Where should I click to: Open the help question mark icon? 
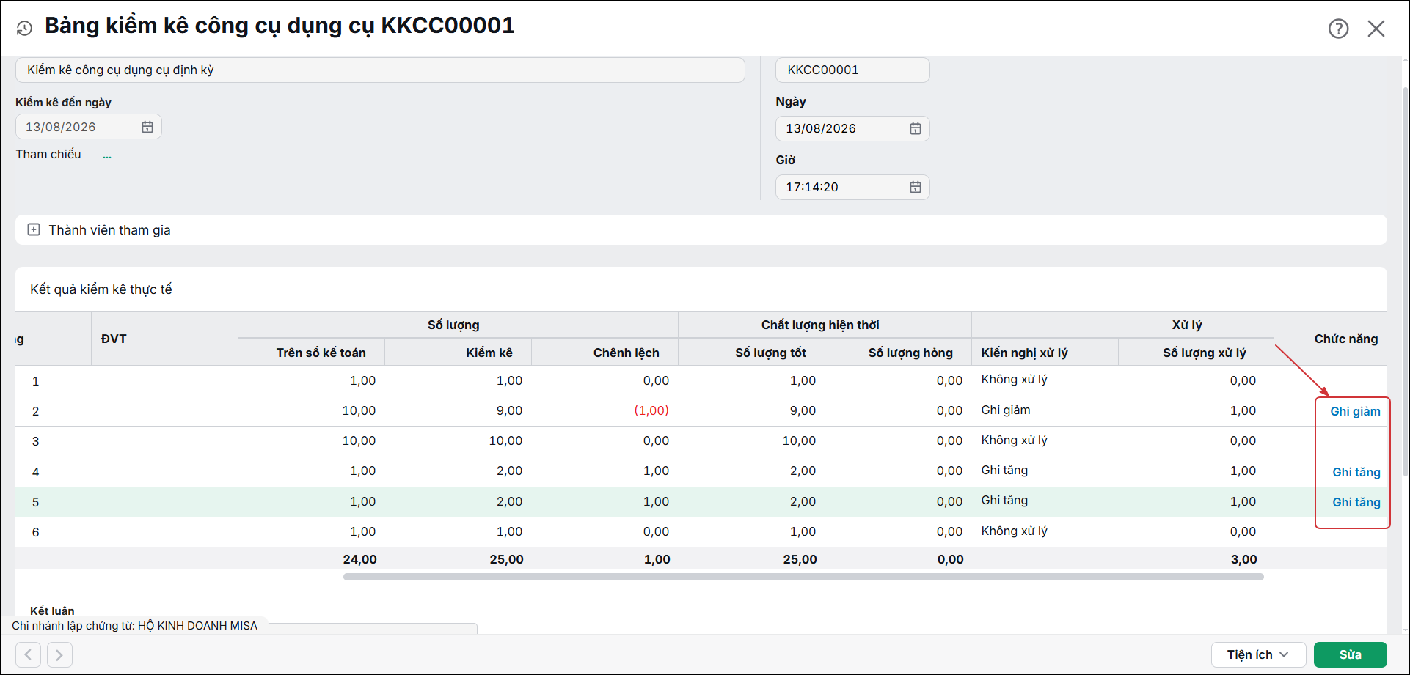(x=1338, y=29)
